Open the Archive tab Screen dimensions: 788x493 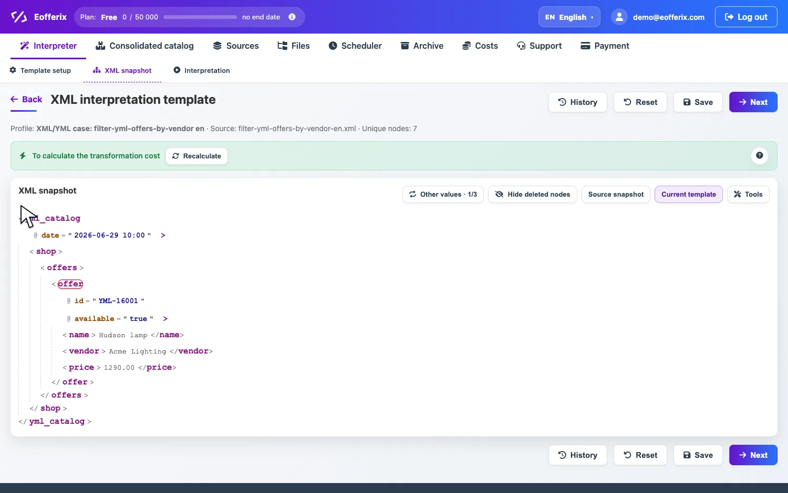[x=422, y=46]
